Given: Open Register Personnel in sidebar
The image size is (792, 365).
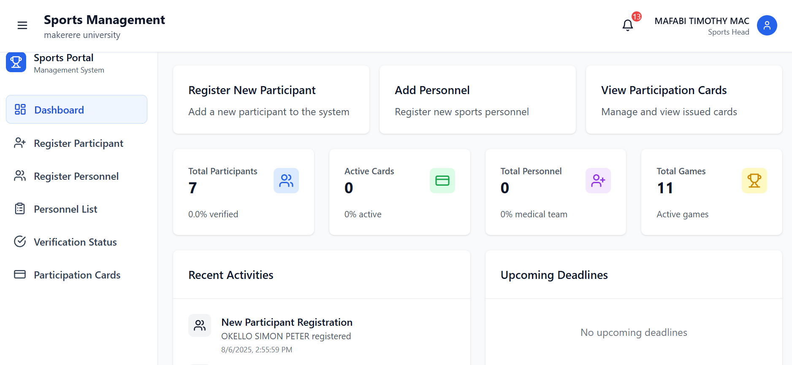Looking at the screenshot, I should click(76, 176).
